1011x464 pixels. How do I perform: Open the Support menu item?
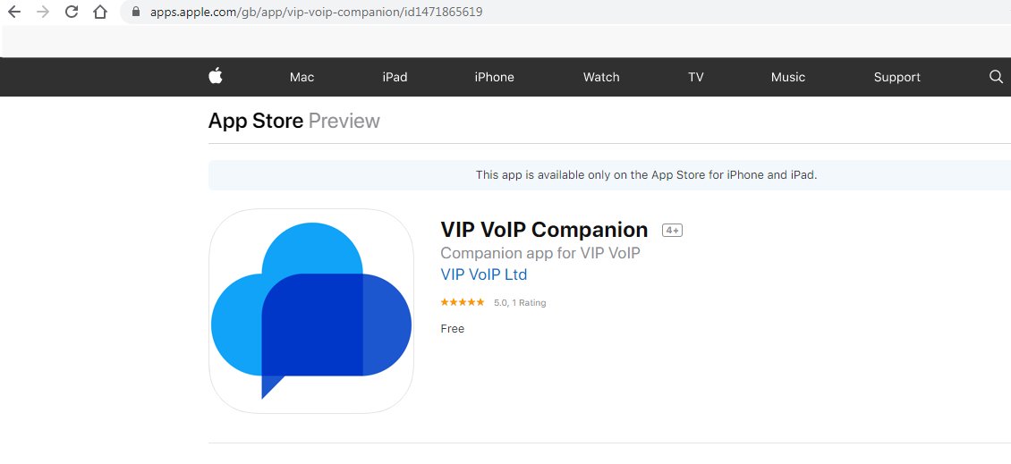click(x=896, y=77)
